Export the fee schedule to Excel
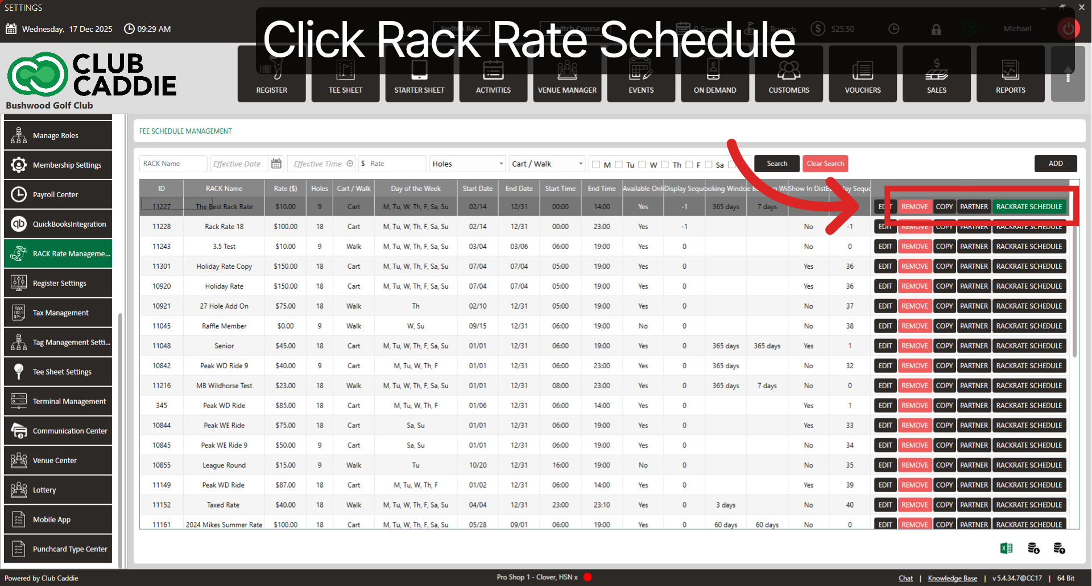Viewport: 1092px width, 586px height. pyautogui.click(x=1006, y=547)
